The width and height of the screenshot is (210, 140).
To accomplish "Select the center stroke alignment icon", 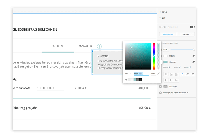I will coord(187,74).
